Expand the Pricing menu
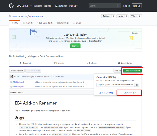 [74, 6]
